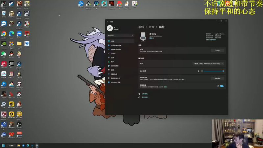This screenshot has width=263, height=148.
Task: Click the Settings gear on the taskbar
Action: coord(37,145)
